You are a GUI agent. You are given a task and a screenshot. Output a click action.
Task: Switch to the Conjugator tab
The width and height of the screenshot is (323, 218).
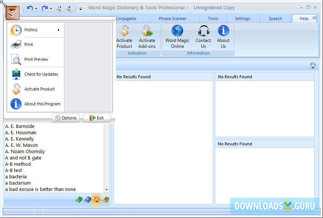[126, 19]
